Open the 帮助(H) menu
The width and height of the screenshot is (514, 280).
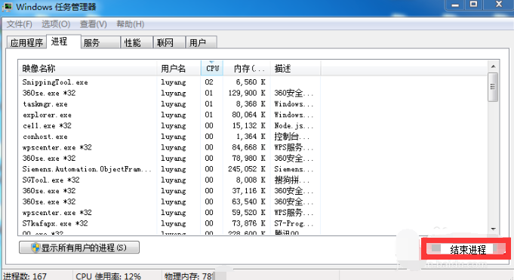[x=130, y=24]
